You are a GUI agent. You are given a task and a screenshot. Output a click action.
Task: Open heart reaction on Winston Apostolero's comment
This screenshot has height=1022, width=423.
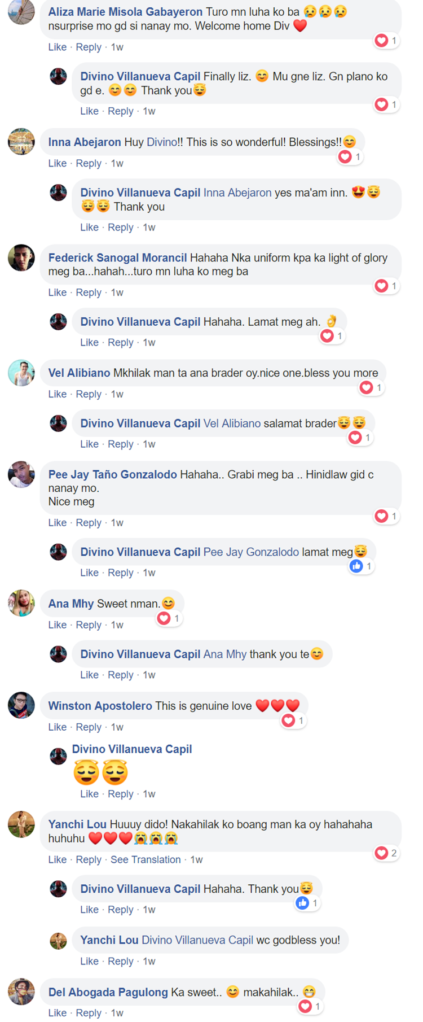click(x=293, y=720)
